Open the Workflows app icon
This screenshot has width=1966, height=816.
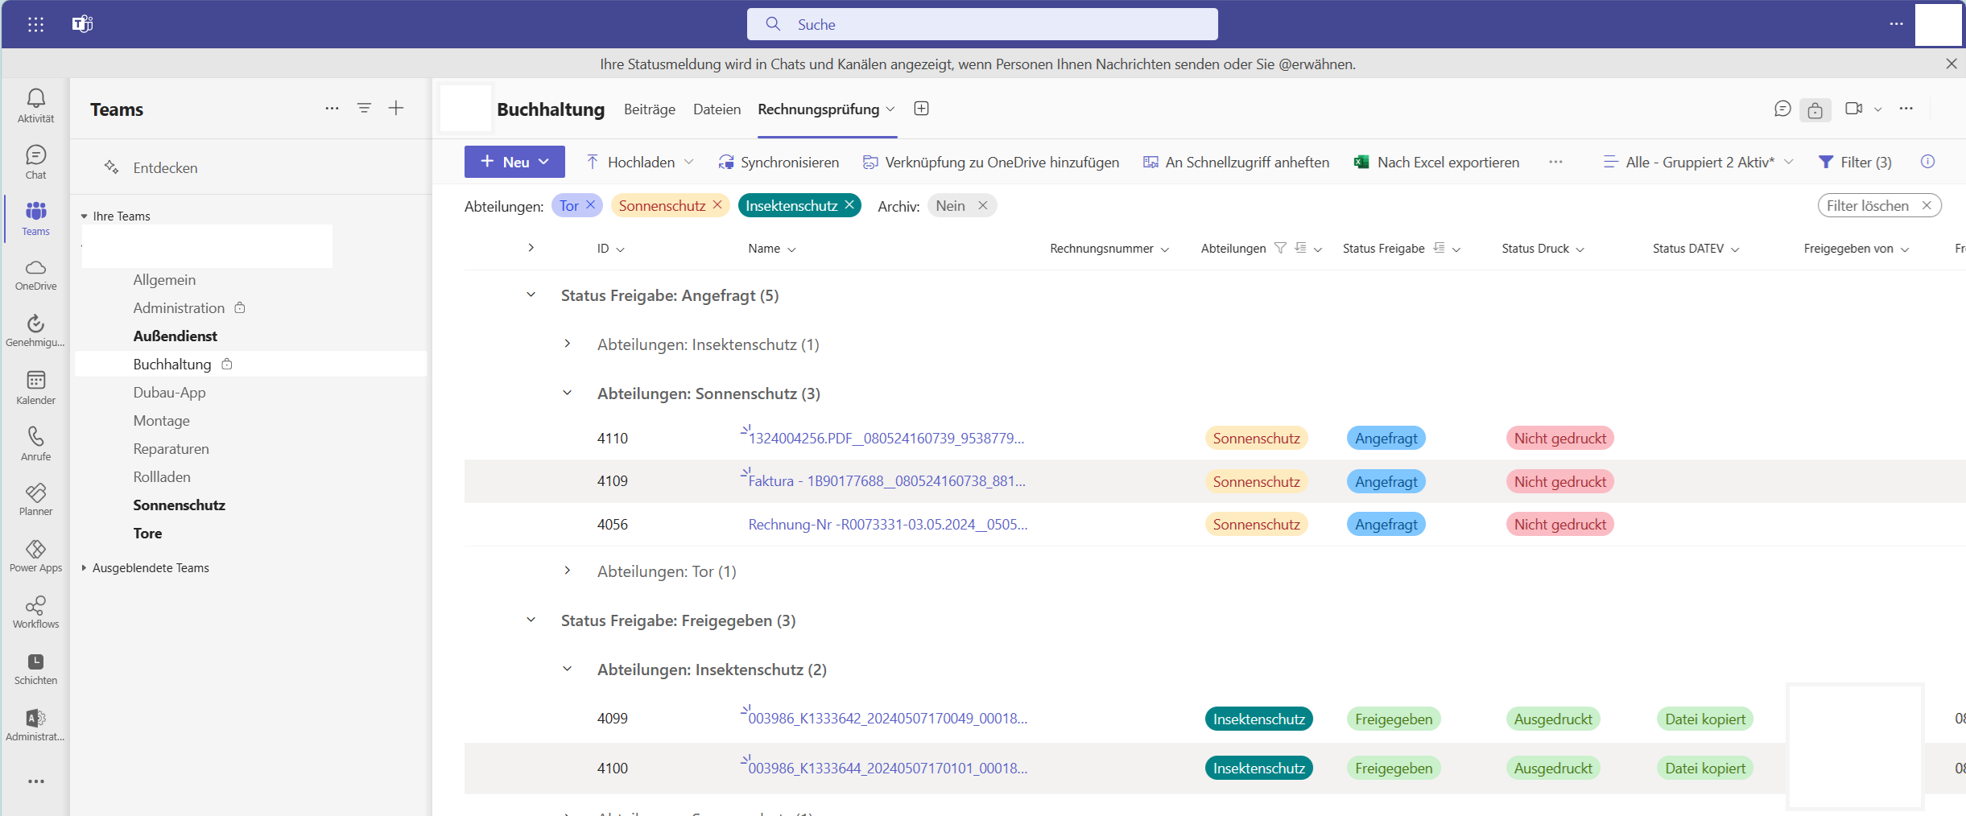pyautogui.click(x=35, y=612)
